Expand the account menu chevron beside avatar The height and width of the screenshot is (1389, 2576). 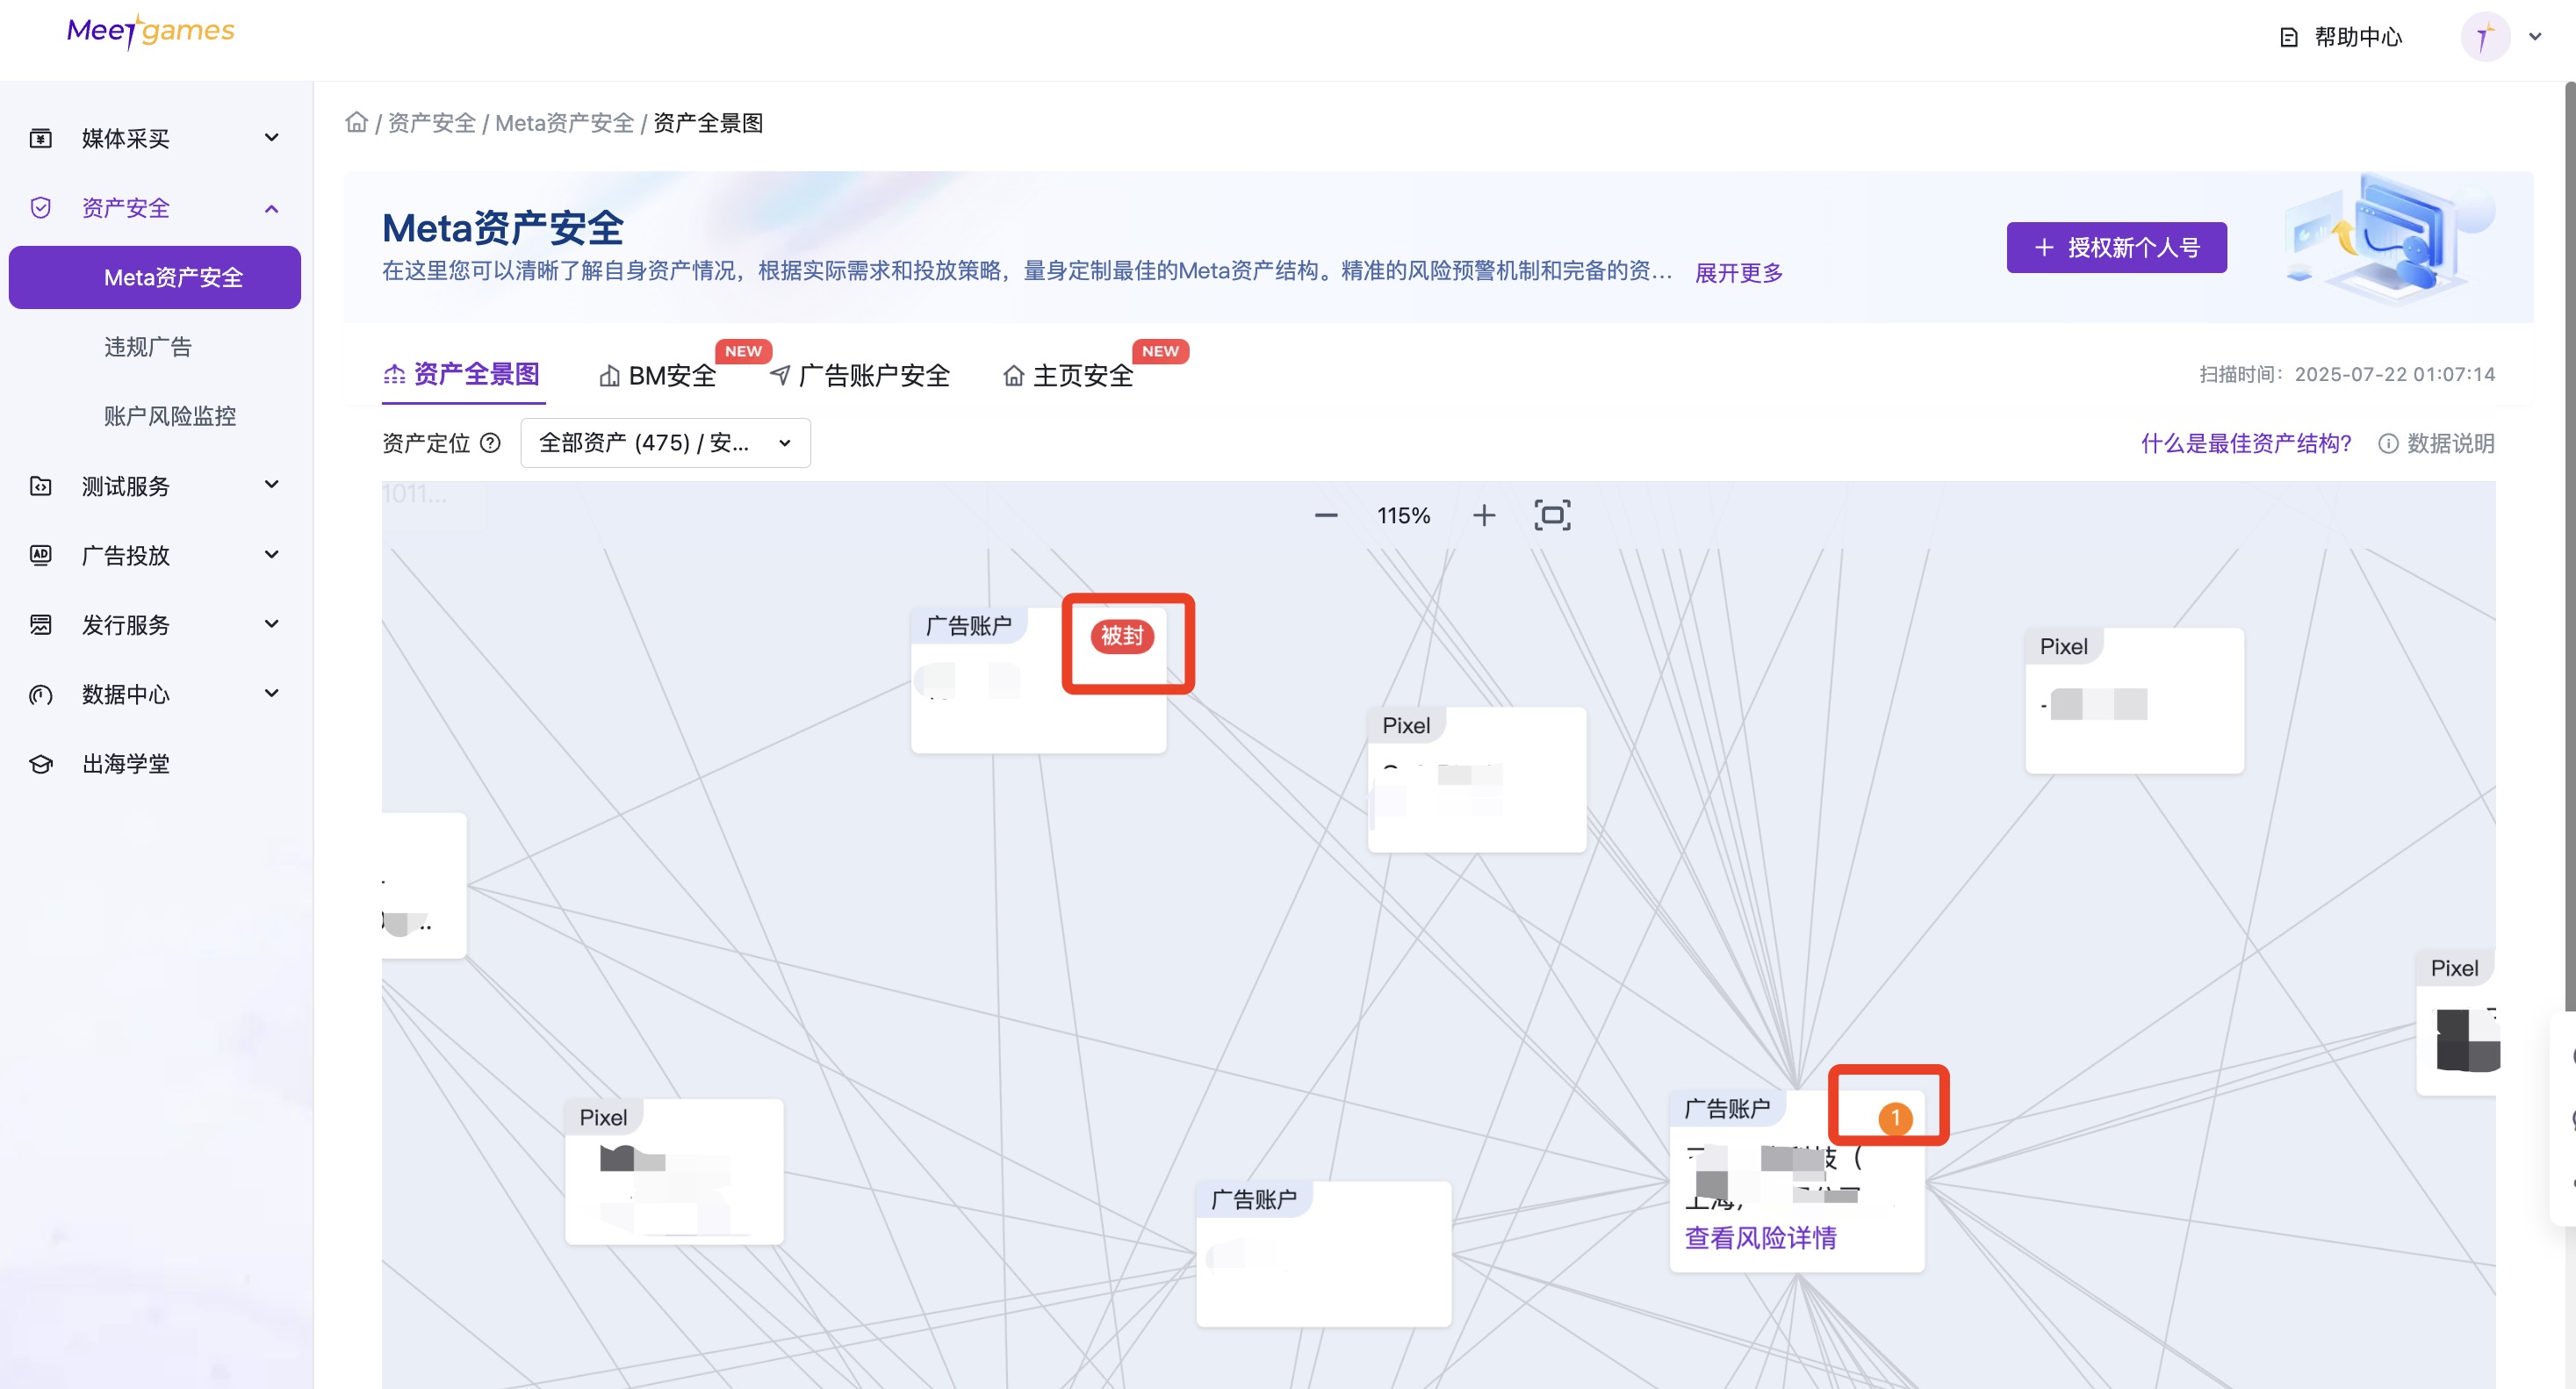click(x=2535, y=37)
